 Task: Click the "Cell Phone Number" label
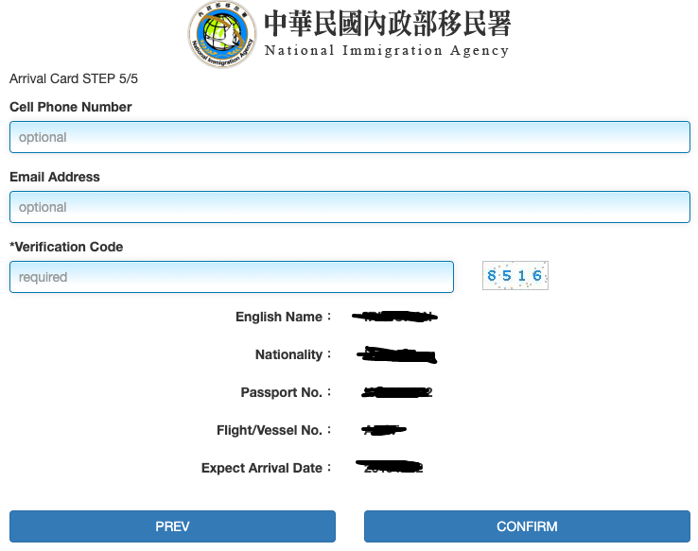pos(71,107)
